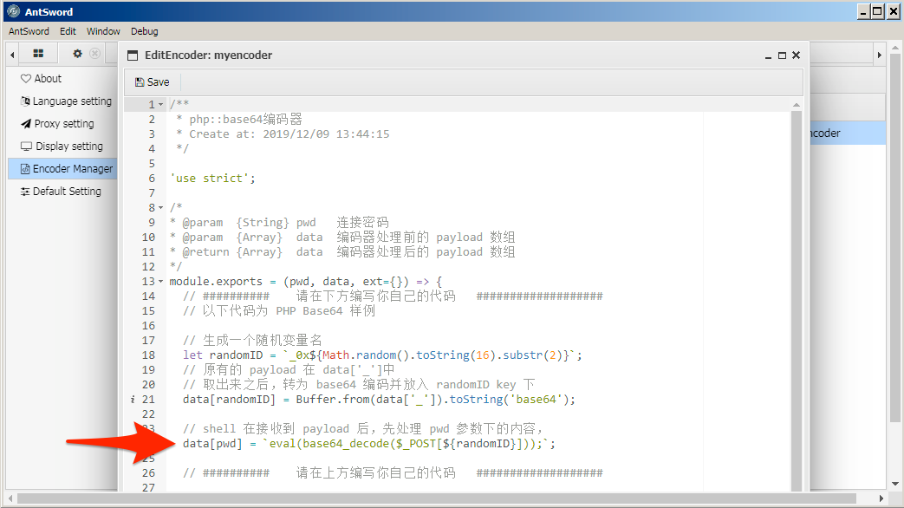Click the horizontal scrollbar left arrow
Screen dimensions: 904x508
pos(11,498)
